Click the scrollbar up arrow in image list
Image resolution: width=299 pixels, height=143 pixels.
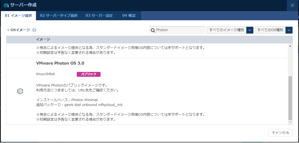click(x=290, y=46)
